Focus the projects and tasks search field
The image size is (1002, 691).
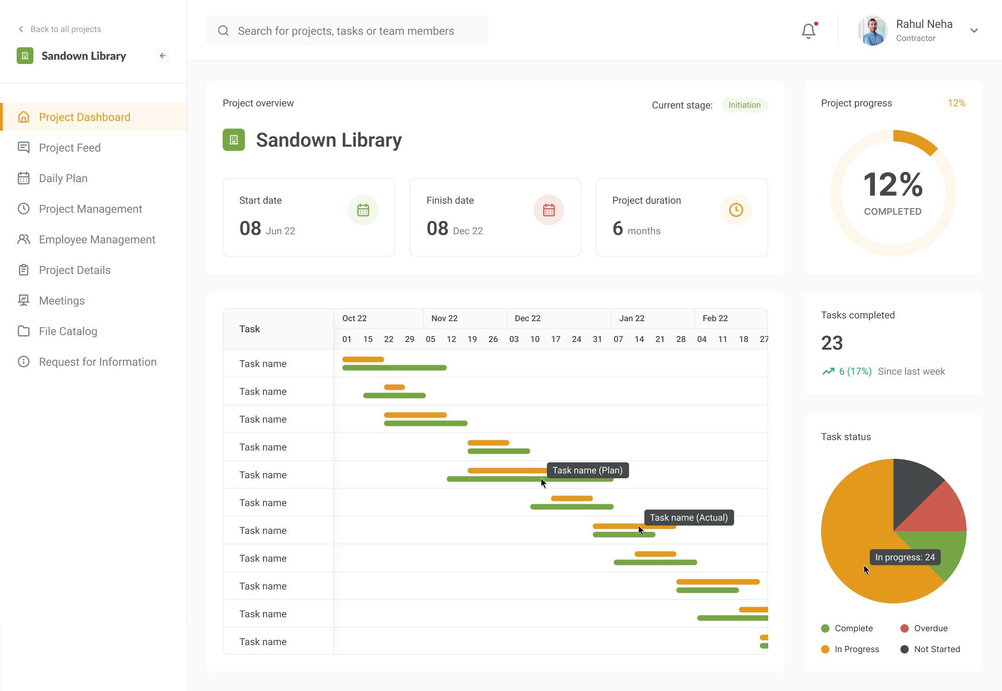click(347, 31)
